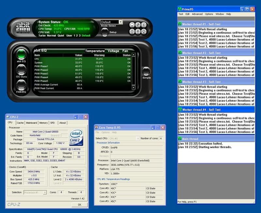Select Turbo mode in the abit Guru display
The height and width of the screenshot is (213, 261).
click(42, 36)
